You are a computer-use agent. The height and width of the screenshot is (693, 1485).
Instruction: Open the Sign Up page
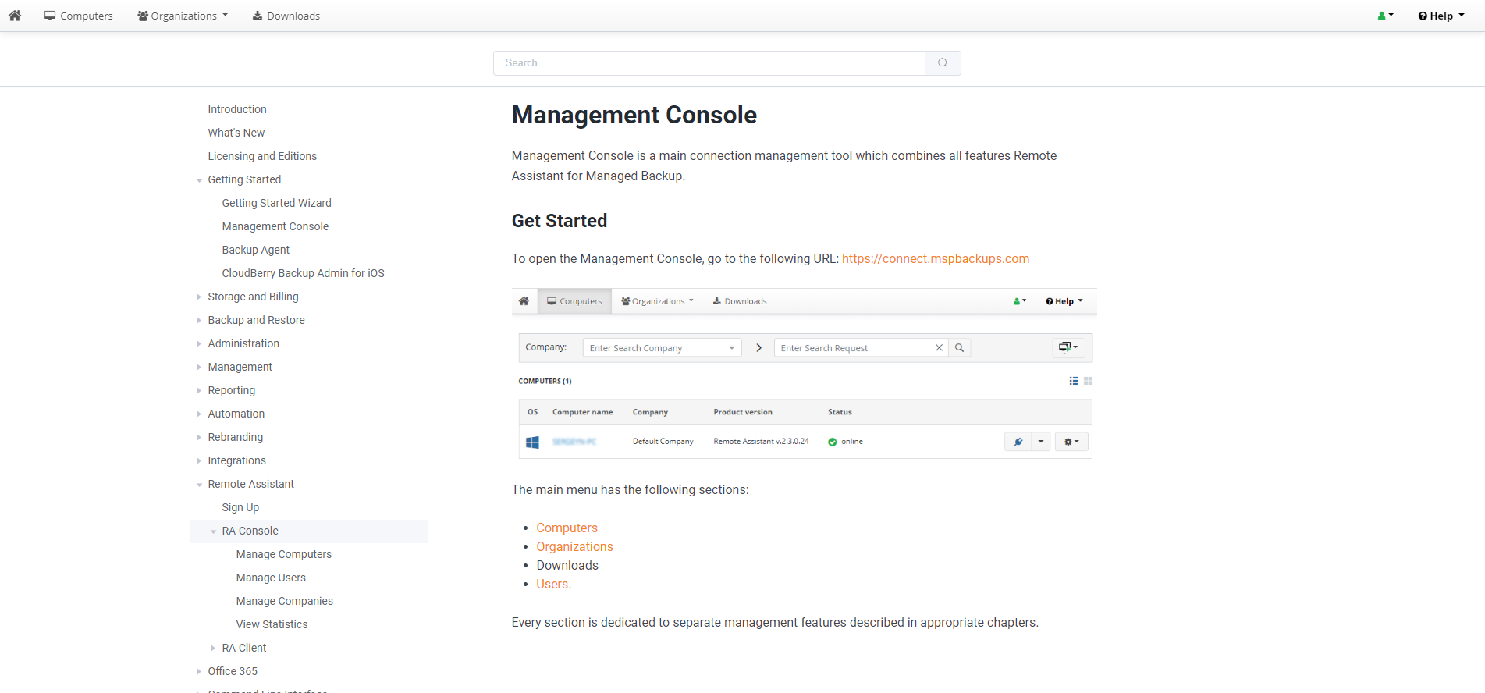coord(240,507)
